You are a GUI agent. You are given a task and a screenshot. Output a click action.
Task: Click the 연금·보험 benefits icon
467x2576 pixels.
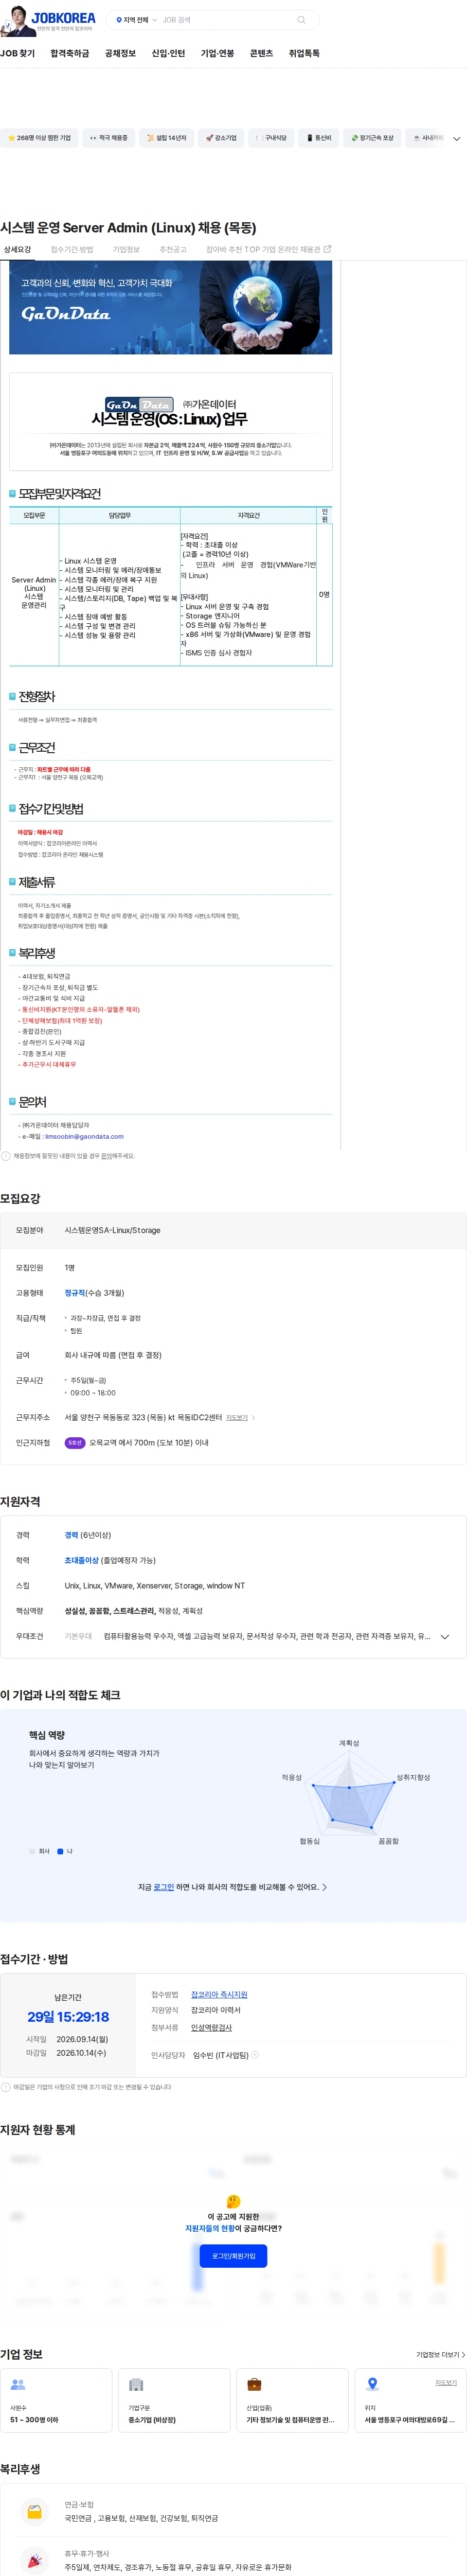(x=34, y=2511)
